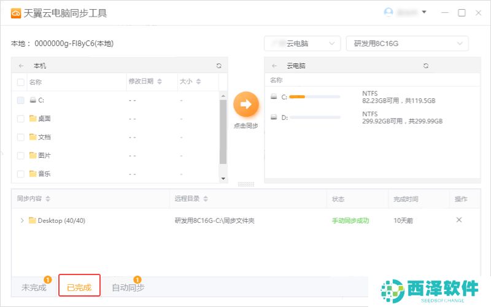Viewport: 491px width, 307px height.
Task: Click the Desktop (40/40) folder icon
Action: tap(32, 220)
